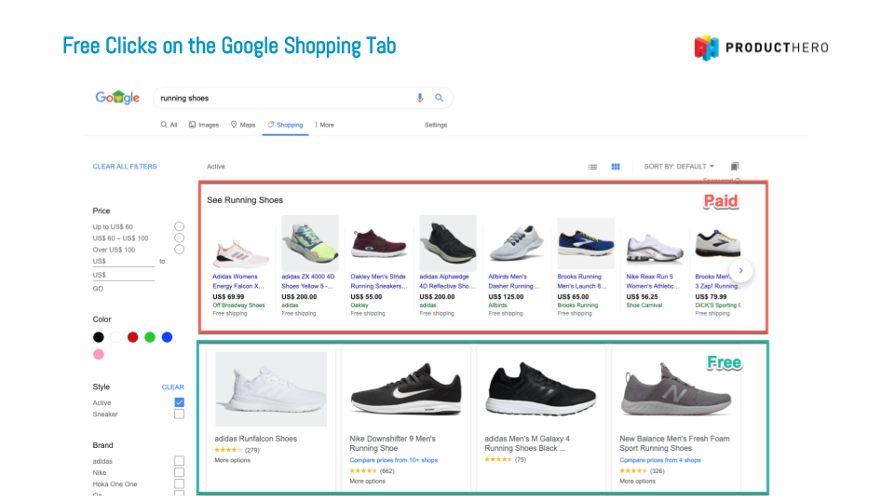Choose the black color swatch
Viewport: 894px width, 503px height.
coord(99,337)
